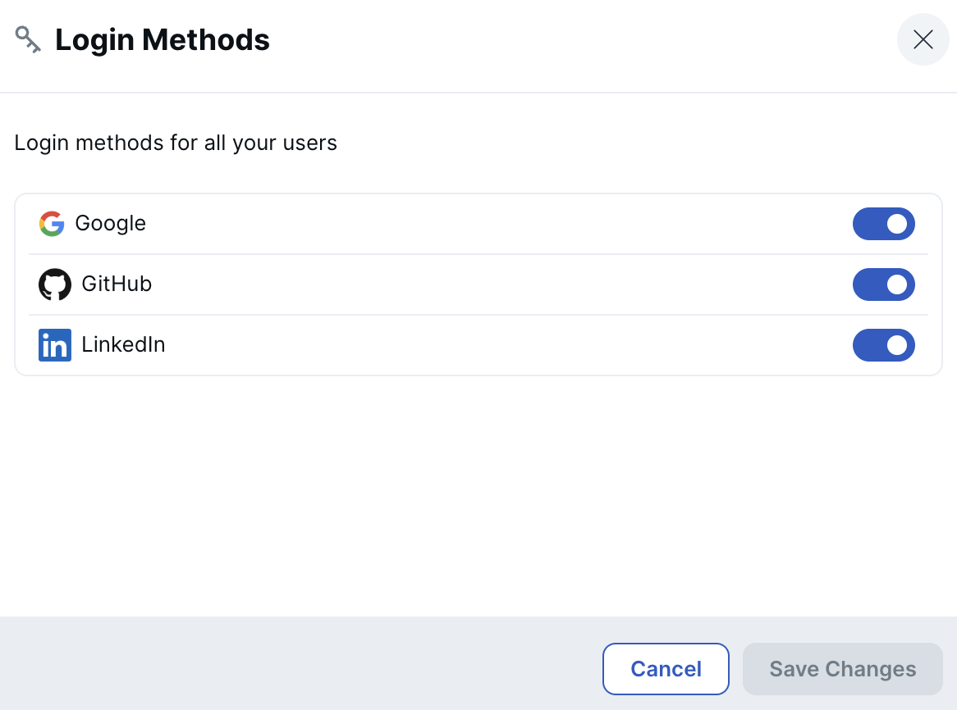Click the key icon next to Login Methods title

pyautogui.click(x=27, y=39)
